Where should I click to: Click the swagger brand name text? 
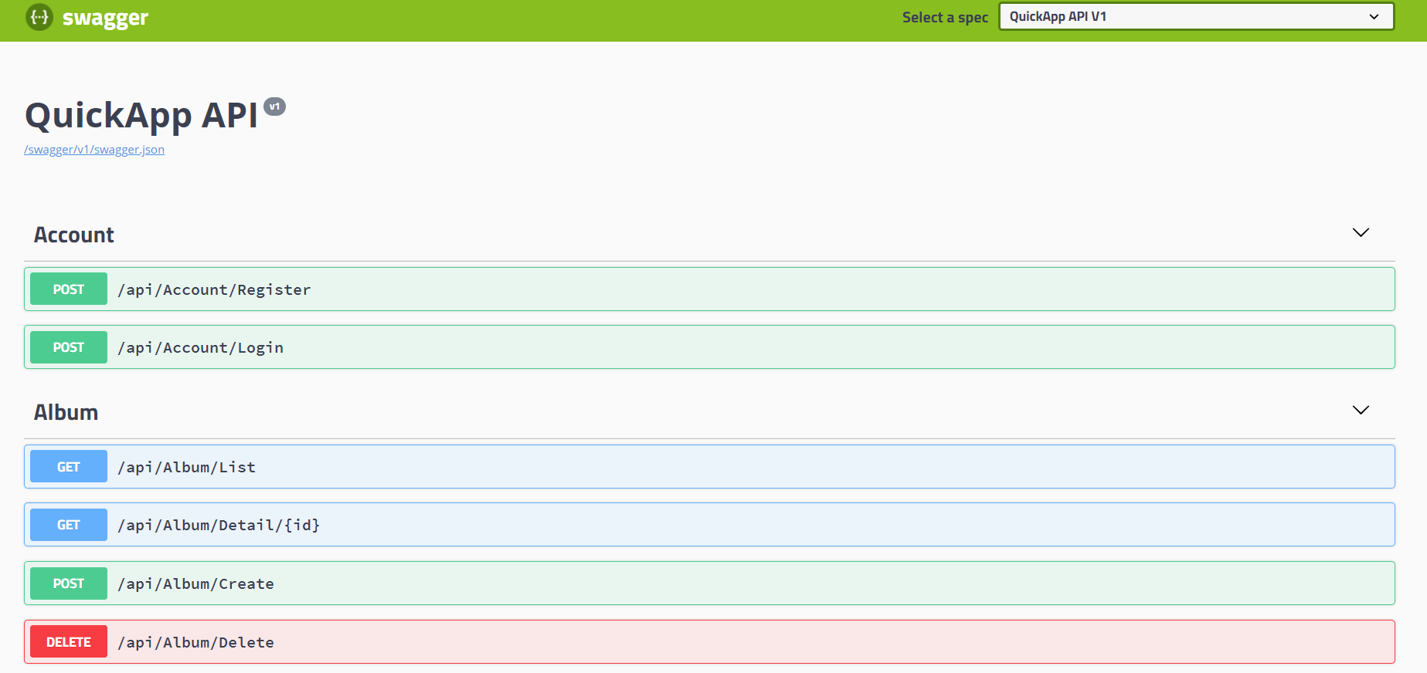(x=105, y=19)
